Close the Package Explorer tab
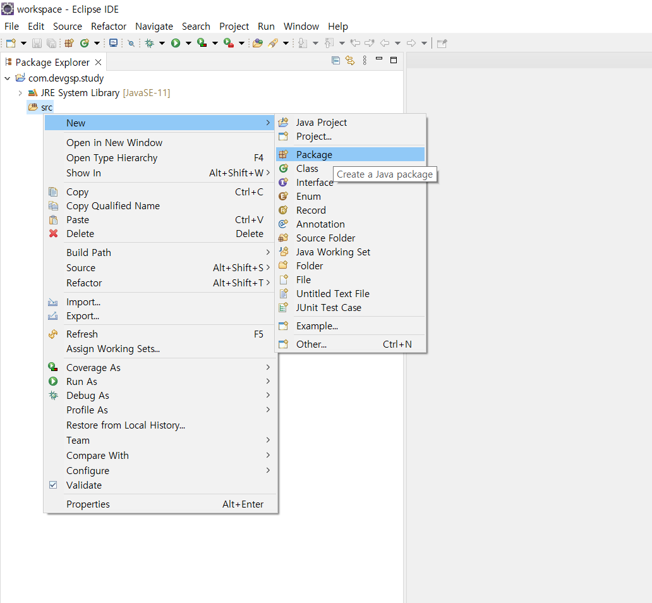Viewport: 652px width, 603px height. pos(98,62)
